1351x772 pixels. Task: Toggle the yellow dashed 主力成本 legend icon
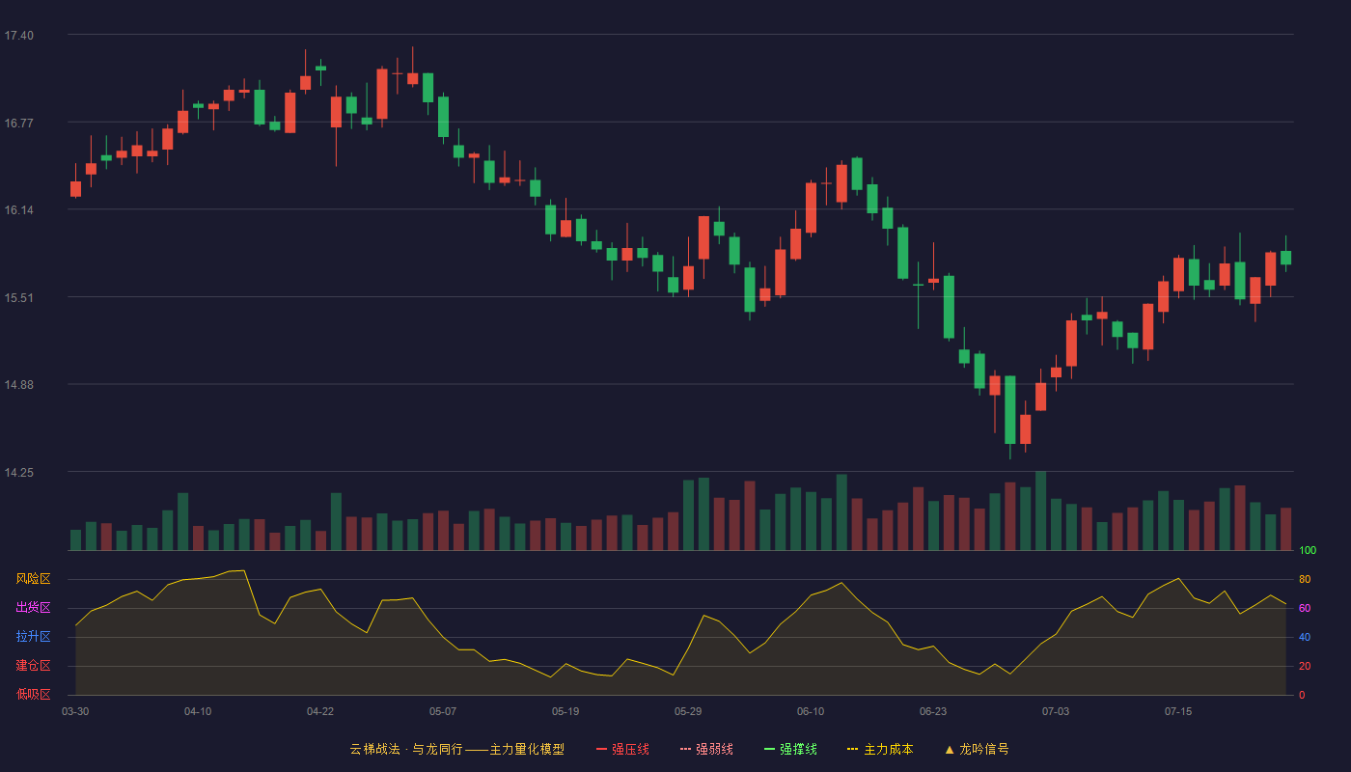click(853, 749)
